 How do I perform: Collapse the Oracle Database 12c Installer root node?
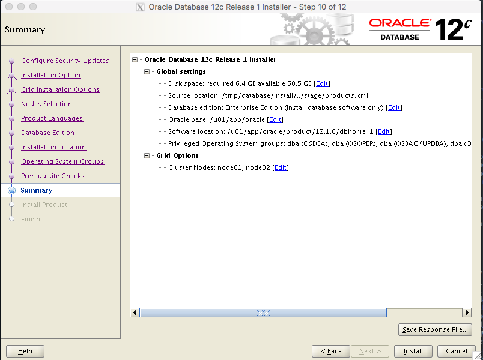click(x=135, y=60)
